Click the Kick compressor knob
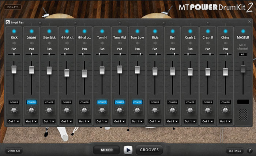 coord(14,110)
